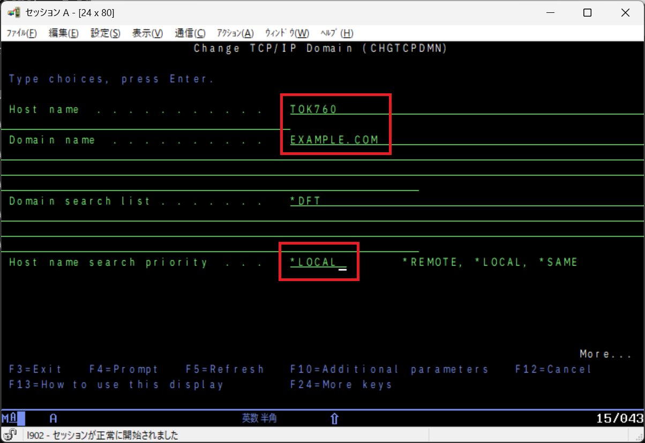The width and height of the screenshot is (645, 443).
Task: Open the 通信(C) menu
Action: [190, 33]
